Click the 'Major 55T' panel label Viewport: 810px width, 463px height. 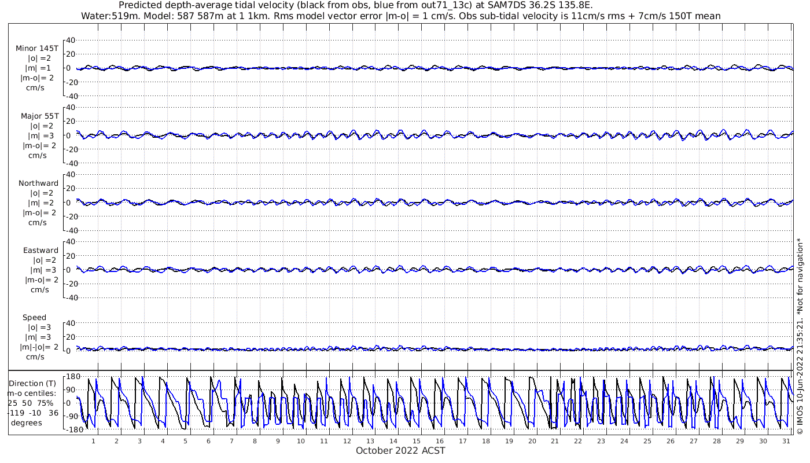(x=39, y=116)
